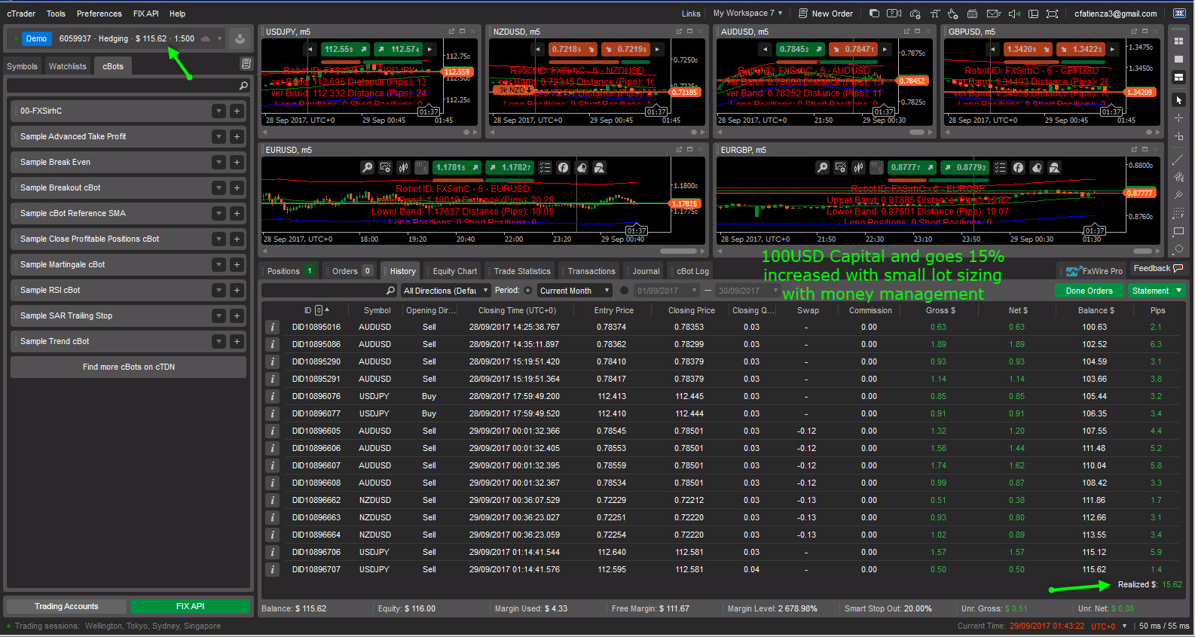This screenshot has height=637, width=1195.
Task: Open info for deal DID10896707
Action: point(273,569)
